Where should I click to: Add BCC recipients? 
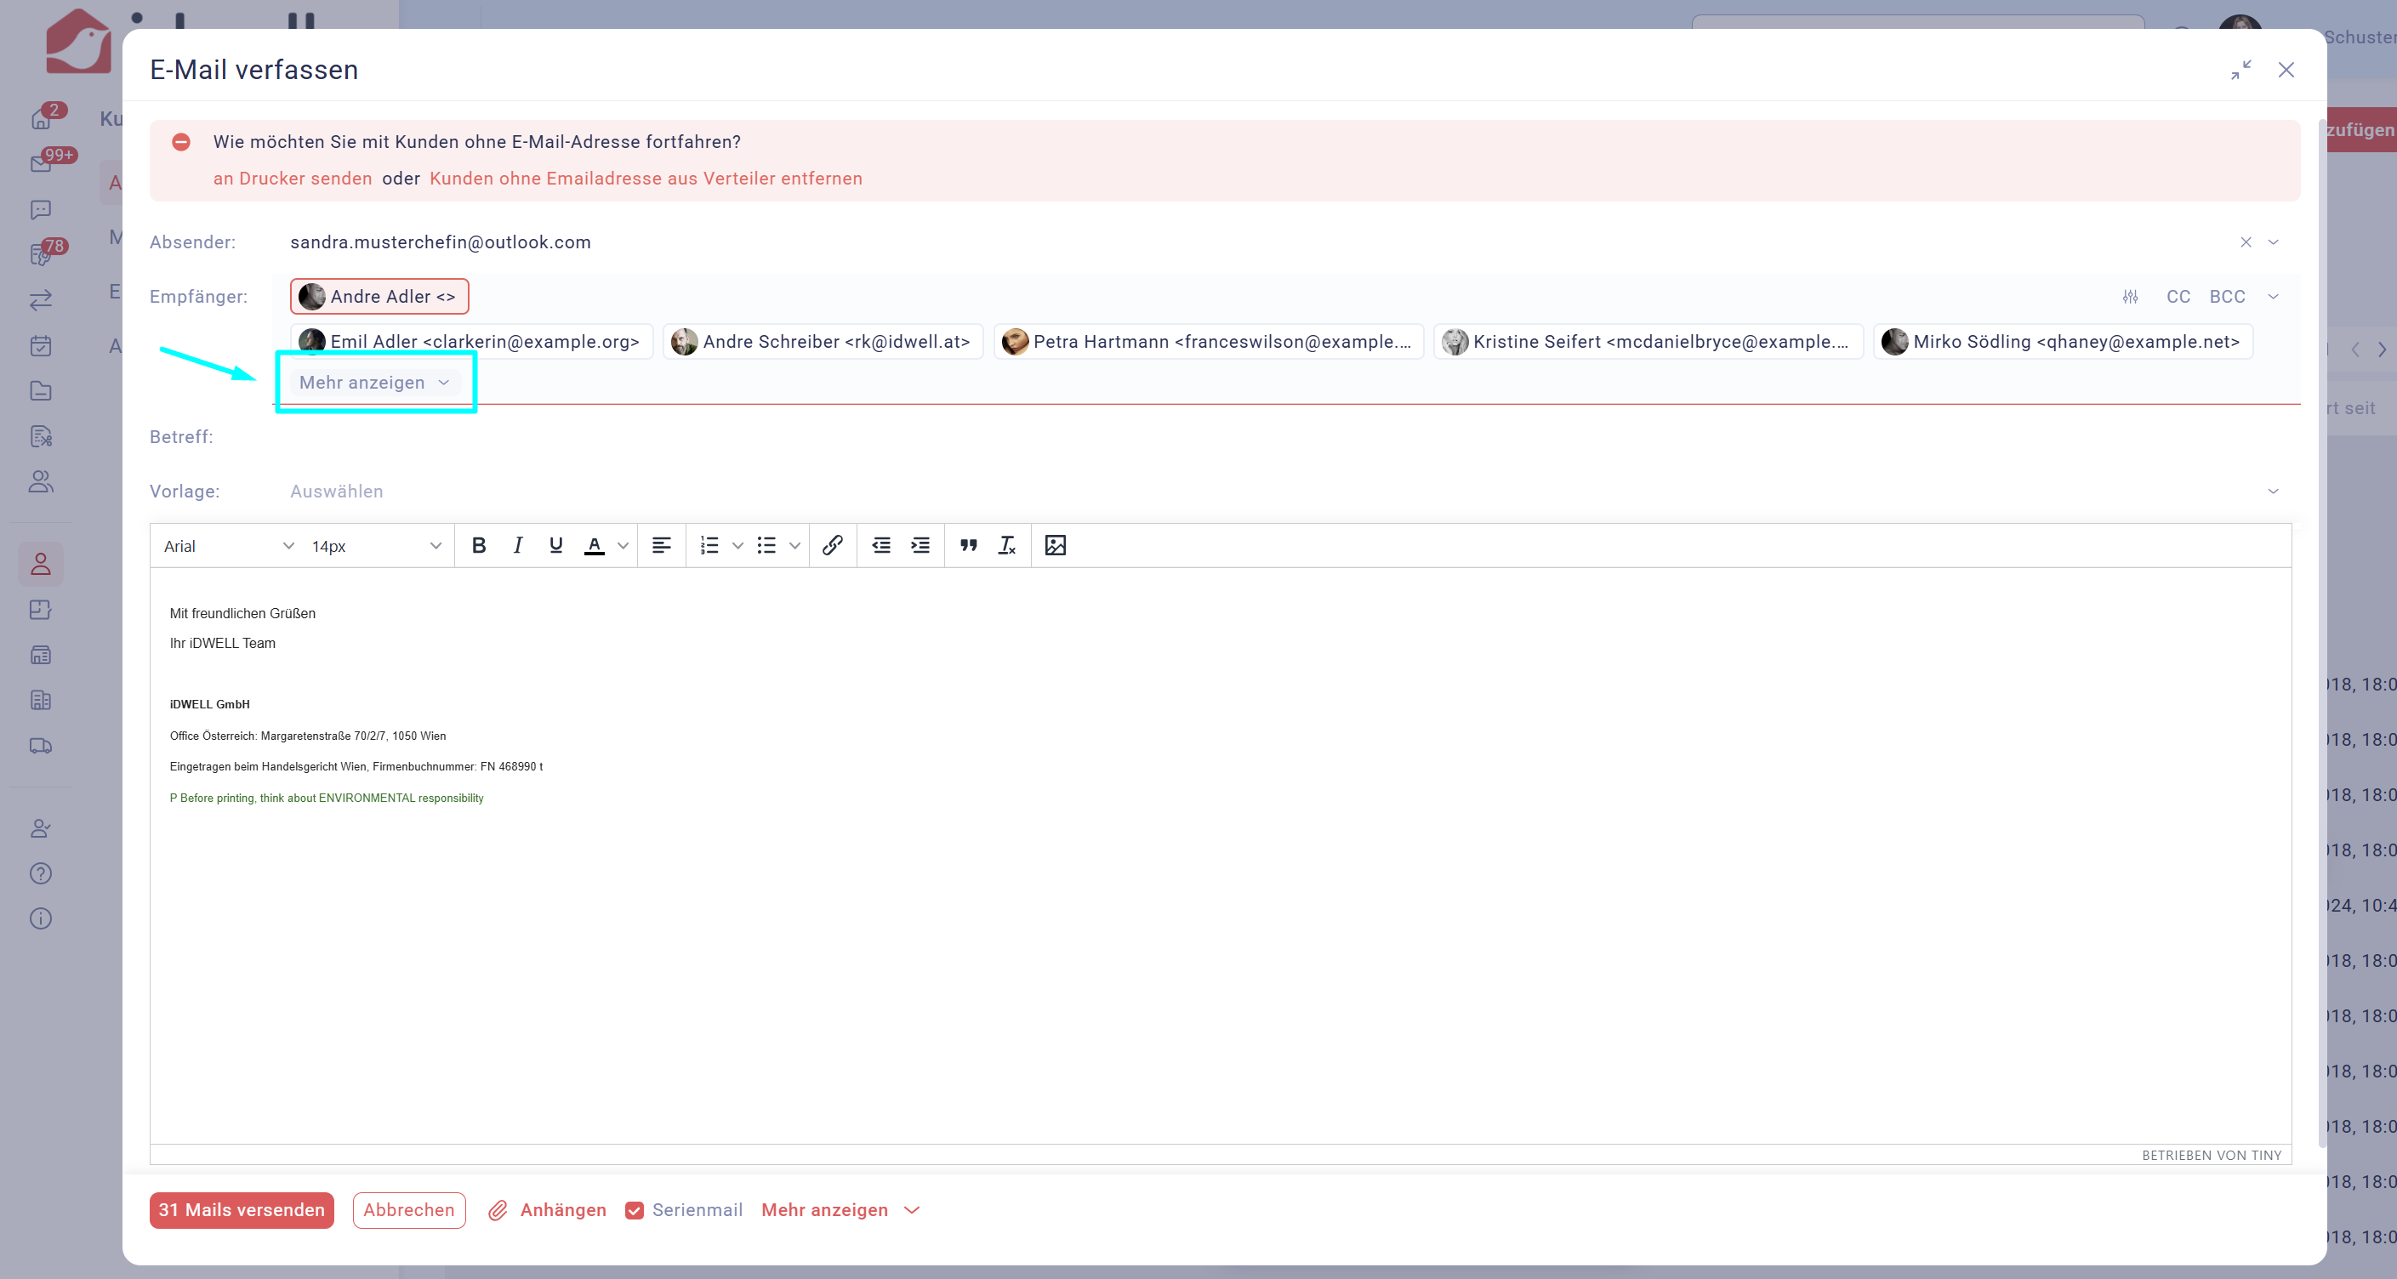[x=2227, y=297]
